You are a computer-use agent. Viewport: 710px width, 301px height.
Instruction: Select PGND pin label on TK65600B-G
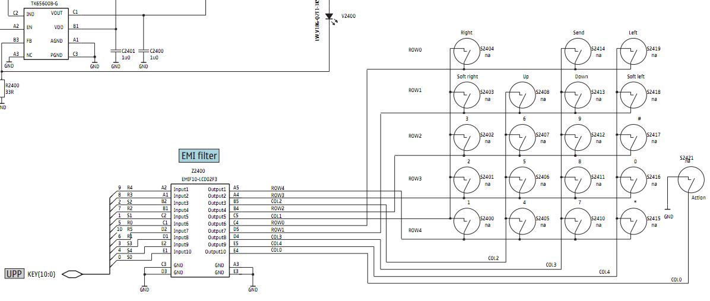[56, 55]
